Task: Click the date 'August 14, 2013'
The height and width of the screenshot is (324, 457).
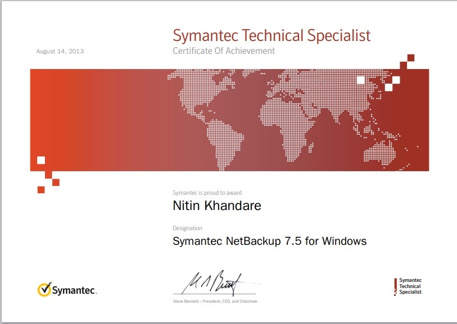Action: [x=60, y=51]
